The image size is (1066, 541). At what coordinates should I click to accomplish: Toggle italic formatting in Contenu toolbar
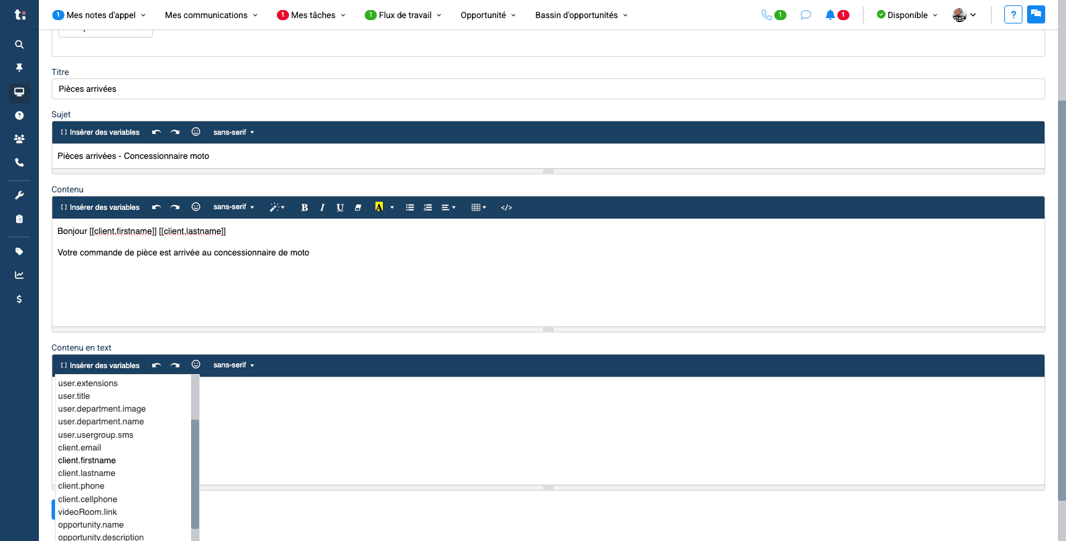pos(322,208)
